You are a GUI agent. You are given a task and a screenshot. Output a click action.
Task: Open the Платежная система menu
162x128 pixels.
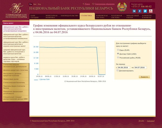[117, 17]
